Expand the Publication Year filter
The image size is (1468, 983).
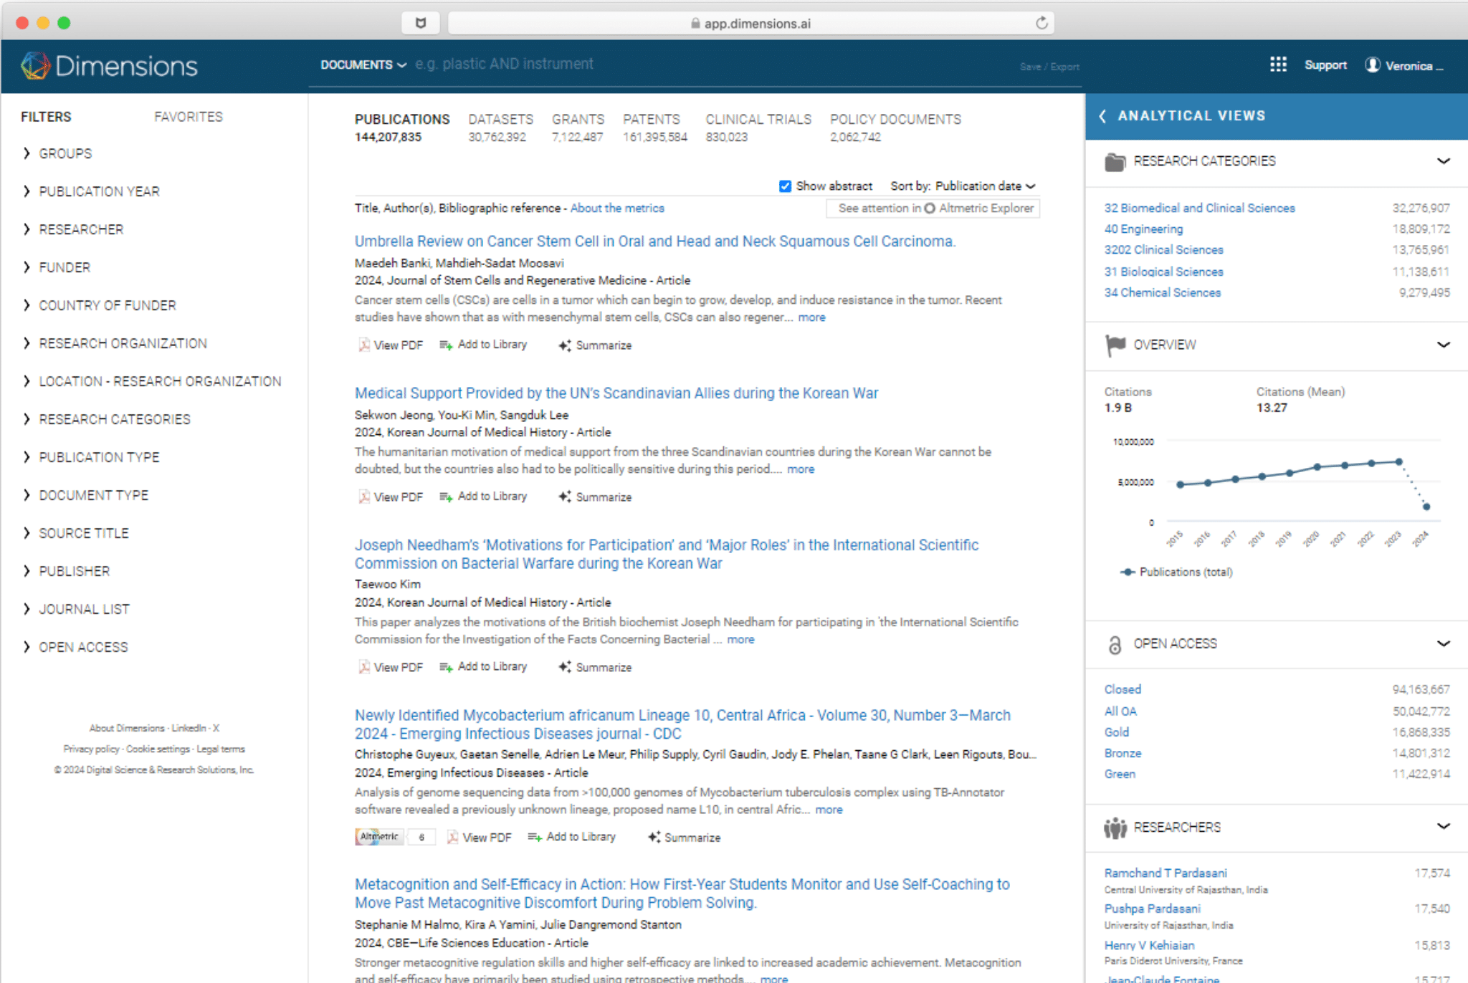point(99,191)
